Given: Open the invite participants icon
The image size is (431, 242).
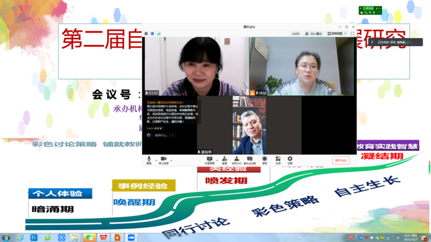Looking at the screenshot, I should (x=224, y=159).
